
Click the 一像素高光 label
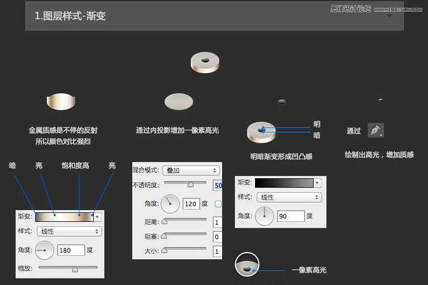[309, 270]
